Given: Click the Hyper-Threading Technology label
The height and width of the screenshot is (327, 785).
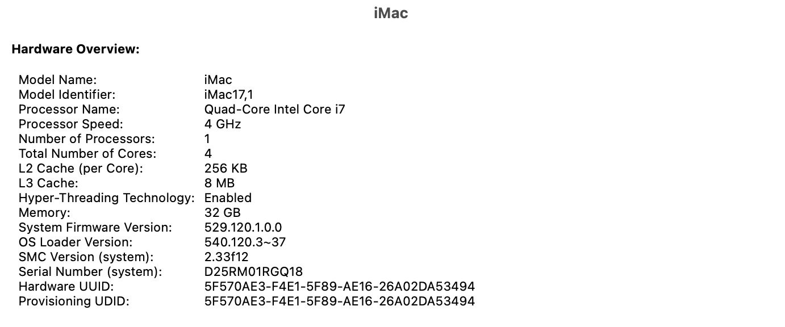Looking at the screenshot, I should click(107, 198).
